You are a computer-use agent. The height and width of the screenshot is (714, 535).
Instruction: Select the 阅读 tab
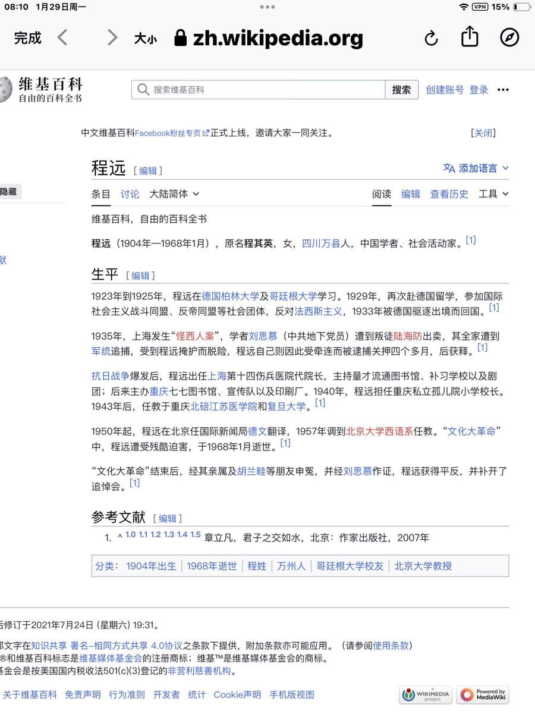coord(382,194)
